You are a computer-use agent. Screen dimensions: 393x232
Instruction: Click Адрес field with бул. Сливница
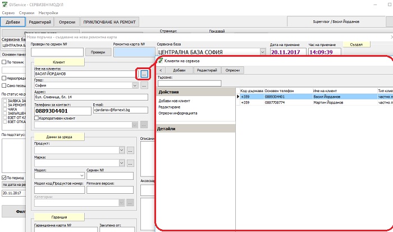pyautogui.click(x=91, y=97)
